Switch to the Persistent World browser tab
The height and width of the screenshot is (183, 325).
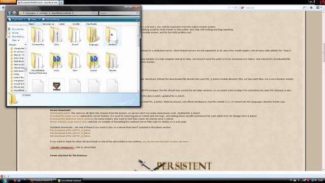38,3
